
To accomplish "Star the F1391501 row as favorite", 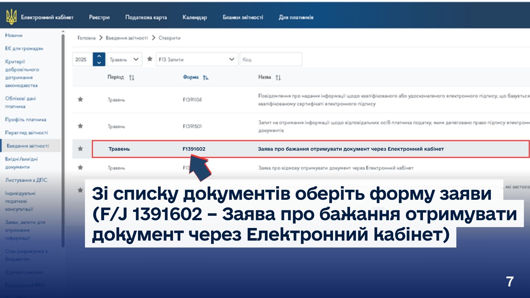I will (80, 126).
